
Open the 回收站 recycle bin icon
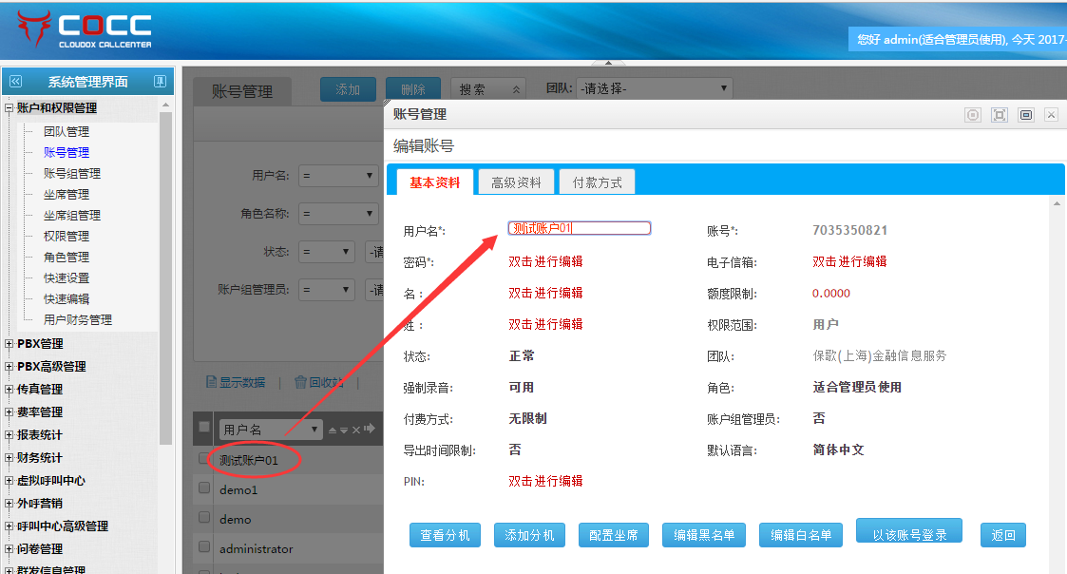coord(300,382)
